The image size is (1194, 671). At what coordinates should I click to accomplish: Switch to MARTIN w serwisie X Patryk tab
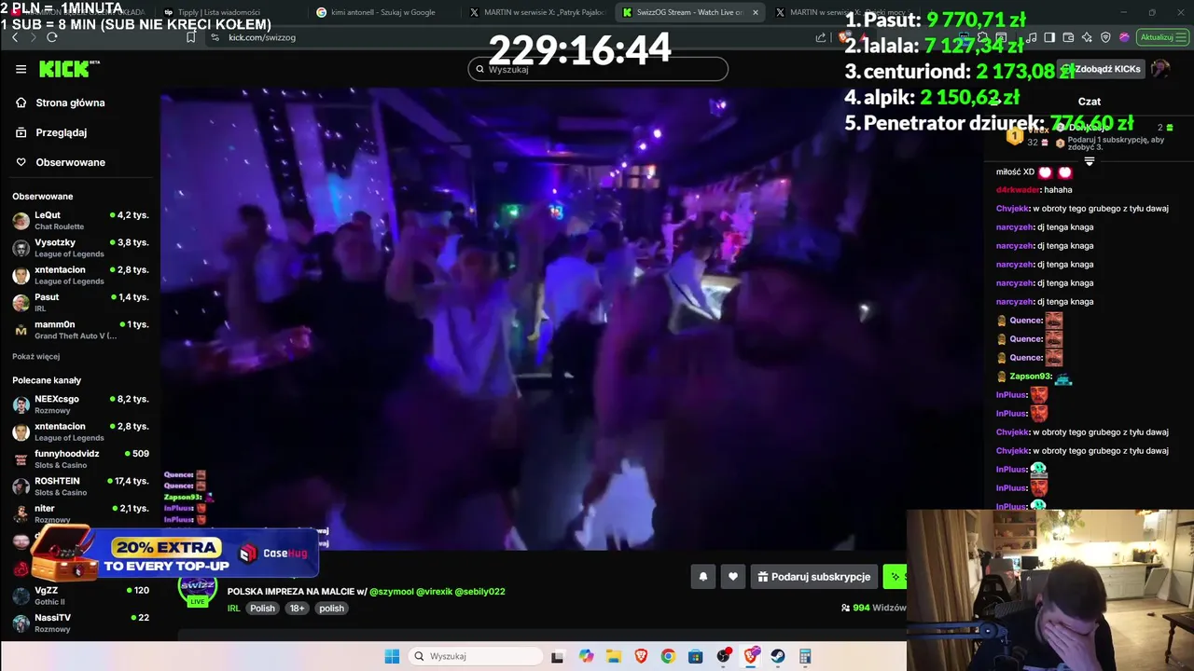(536, 12)
